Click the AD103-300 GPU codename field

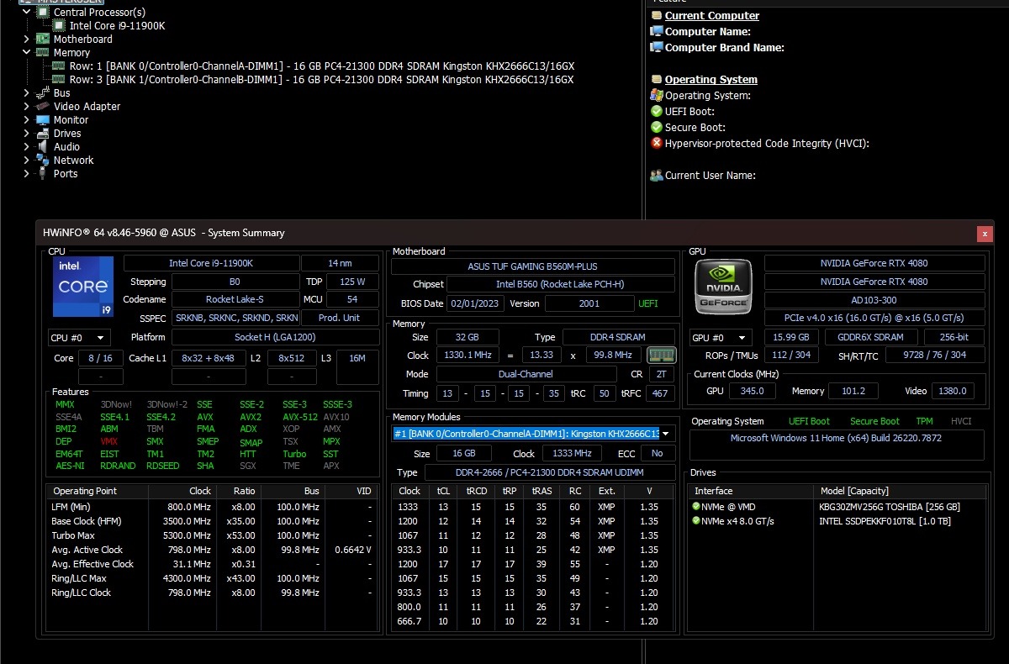tap(874, 300)
